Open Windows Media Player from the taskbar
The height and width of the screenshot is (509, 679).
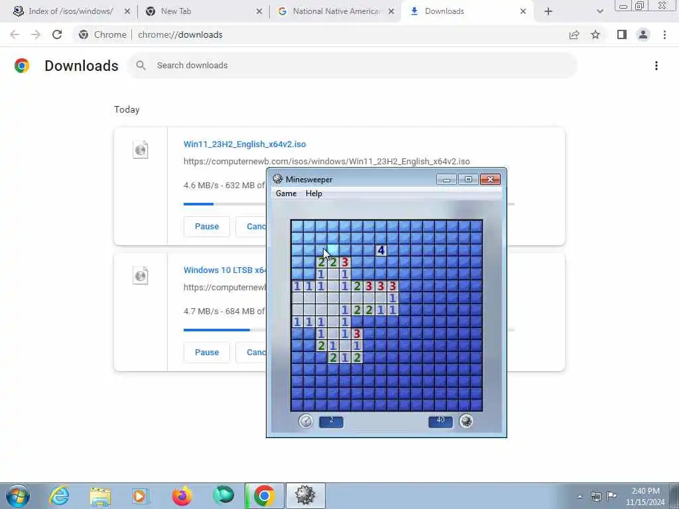141,496
